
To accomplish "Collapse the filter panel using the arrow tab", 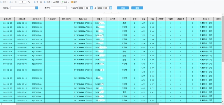I will coord(111,13).
